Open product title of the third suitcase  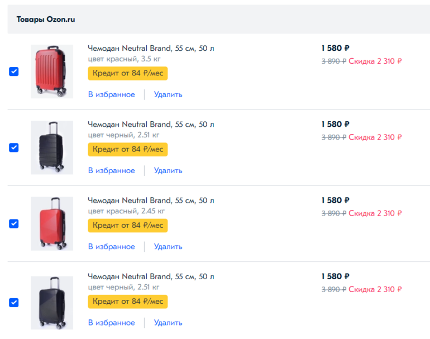coord(151,200)
